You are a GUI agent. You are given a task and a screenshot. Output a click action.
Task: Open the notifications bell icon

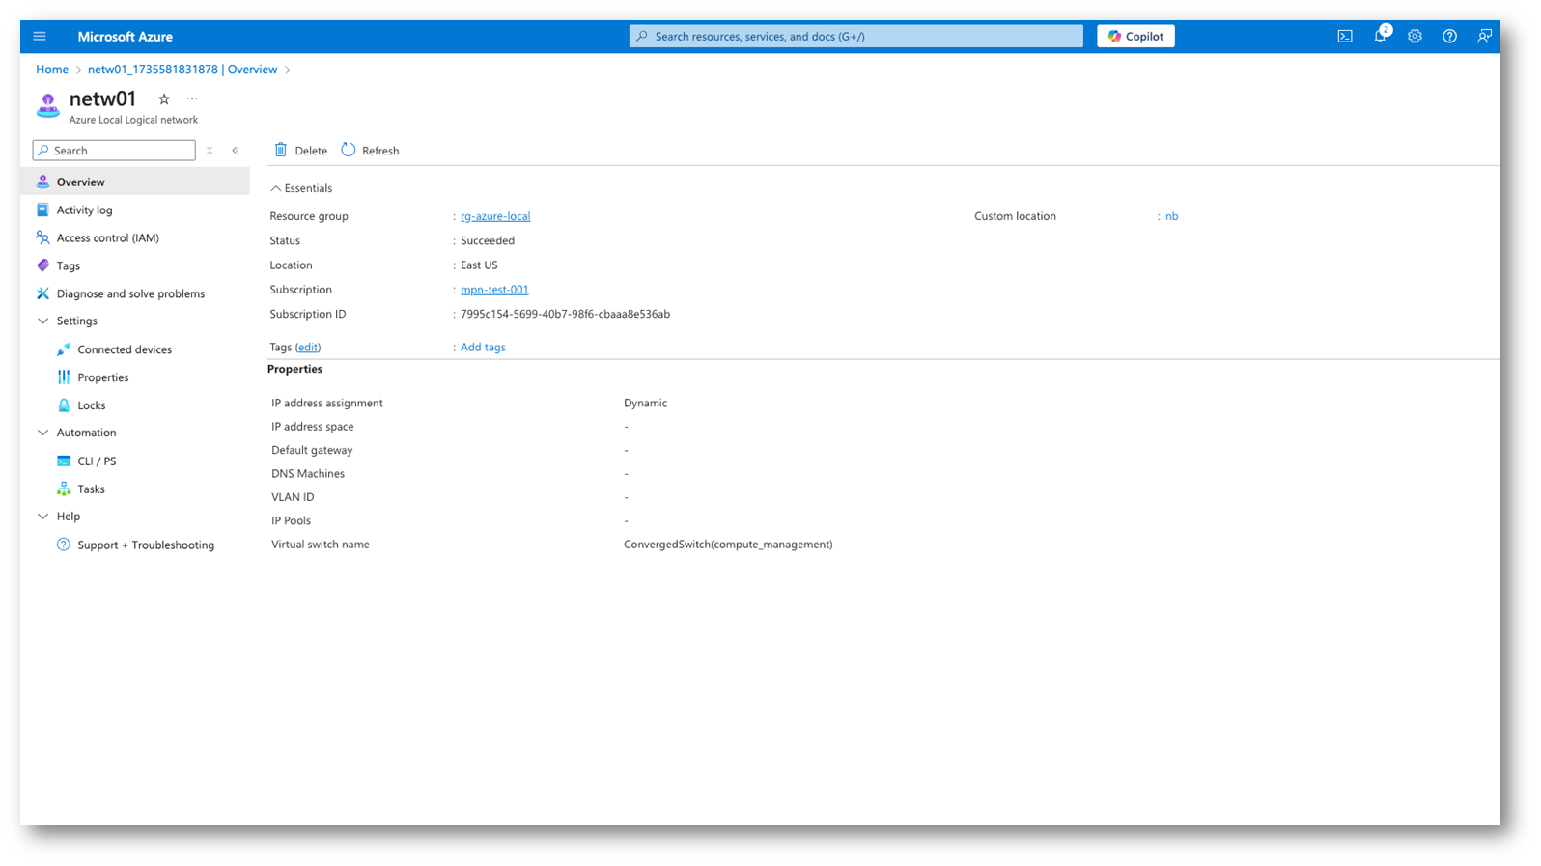[1380, 37]
